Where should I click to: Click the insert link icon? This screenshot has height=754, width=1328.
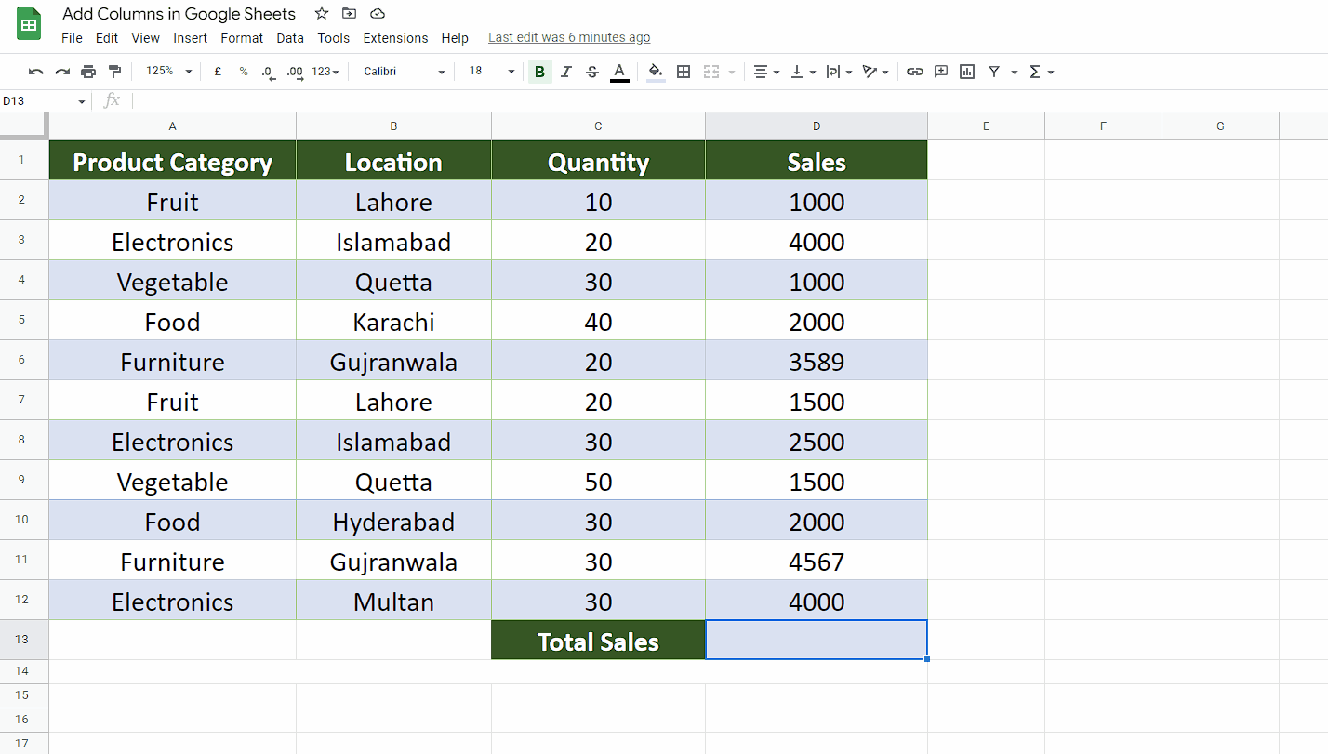tap(914, 71)
